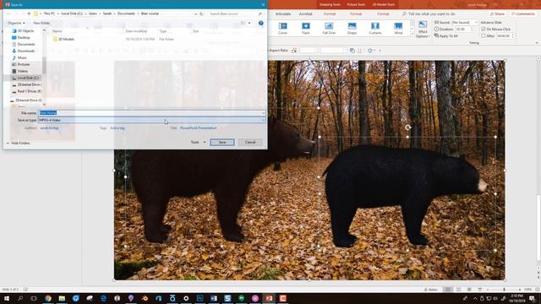Open the Effect Options menu
This screenshot has height=304, width=541.
pyautogui.click(x=423, y=30)
